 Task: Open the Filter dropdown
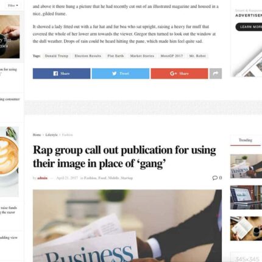coord(13,5)
